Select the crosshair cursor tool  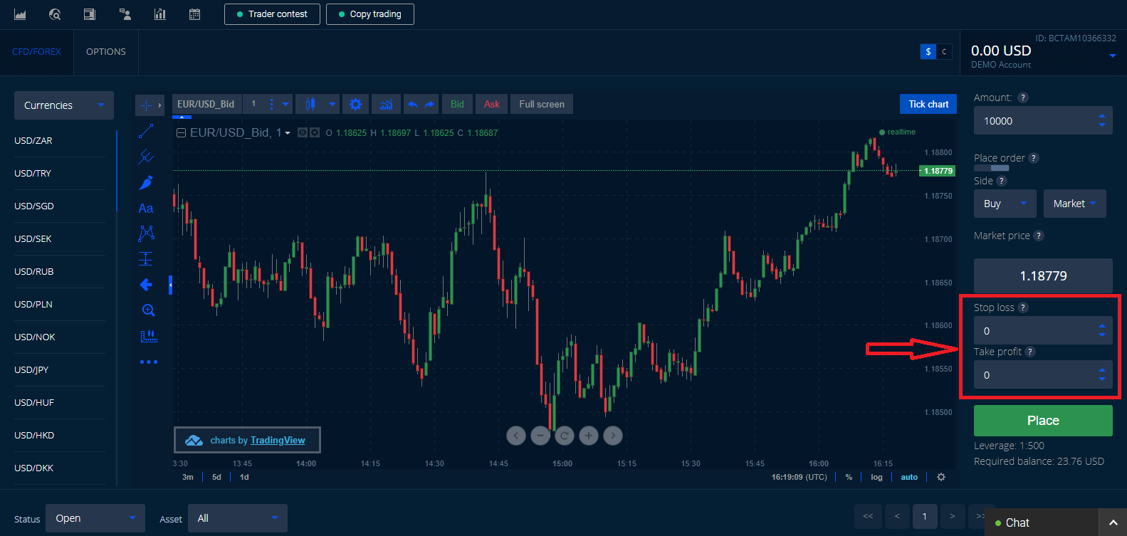(146, 105)
